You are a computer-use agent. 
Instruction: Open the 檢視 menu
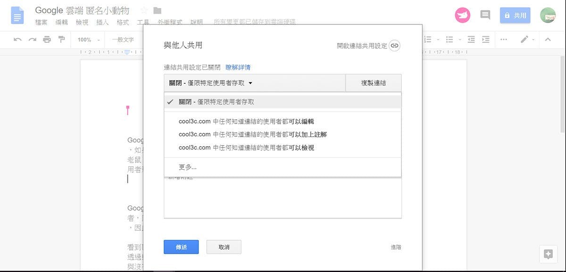coord(82,22)
